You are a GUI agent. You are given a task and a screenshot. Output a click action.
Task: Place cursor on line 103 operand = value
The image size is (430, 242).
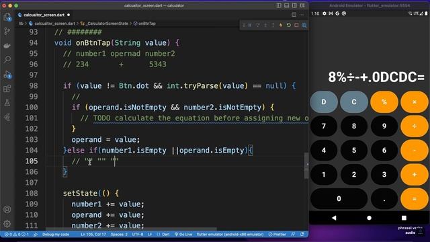105,139
